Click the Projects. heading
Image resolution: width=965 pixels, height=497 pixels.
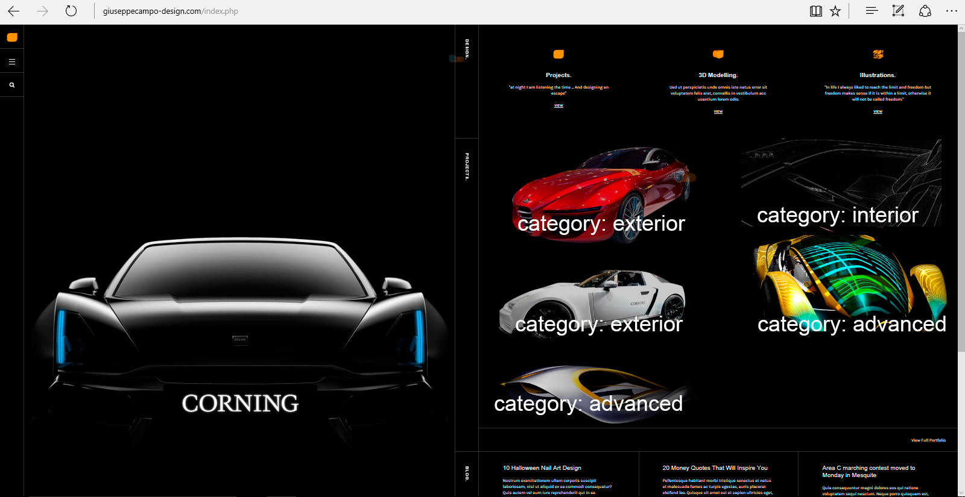[558, 75]
